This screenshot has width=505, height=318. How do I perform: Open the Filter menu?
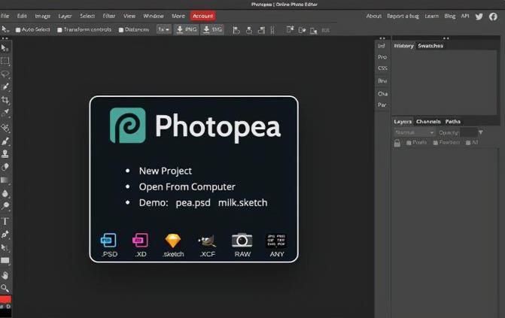pos(109,16)
